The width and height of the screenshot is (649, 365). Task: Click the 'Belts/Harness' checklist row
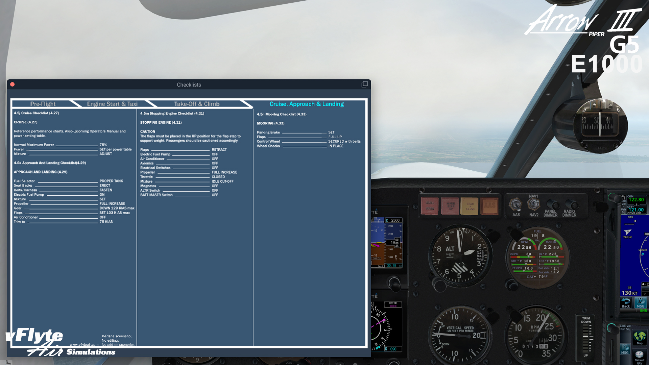coord(63,190)
